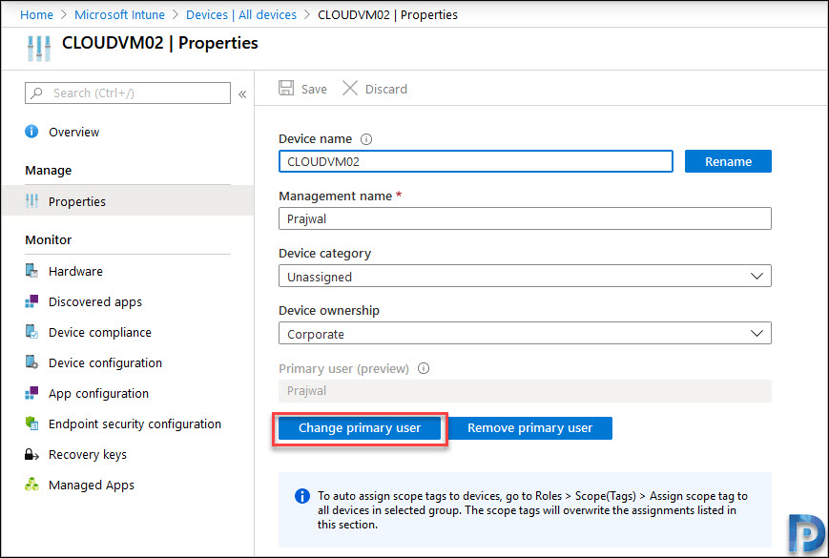Click the Discard X icon

click(350, 89)
